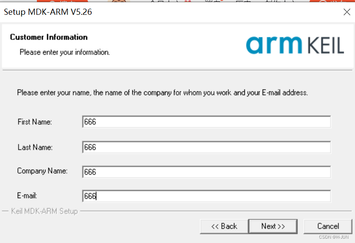
Task: Close the Setup MDK-ARM V5.26 window
Action: [347, 12]
